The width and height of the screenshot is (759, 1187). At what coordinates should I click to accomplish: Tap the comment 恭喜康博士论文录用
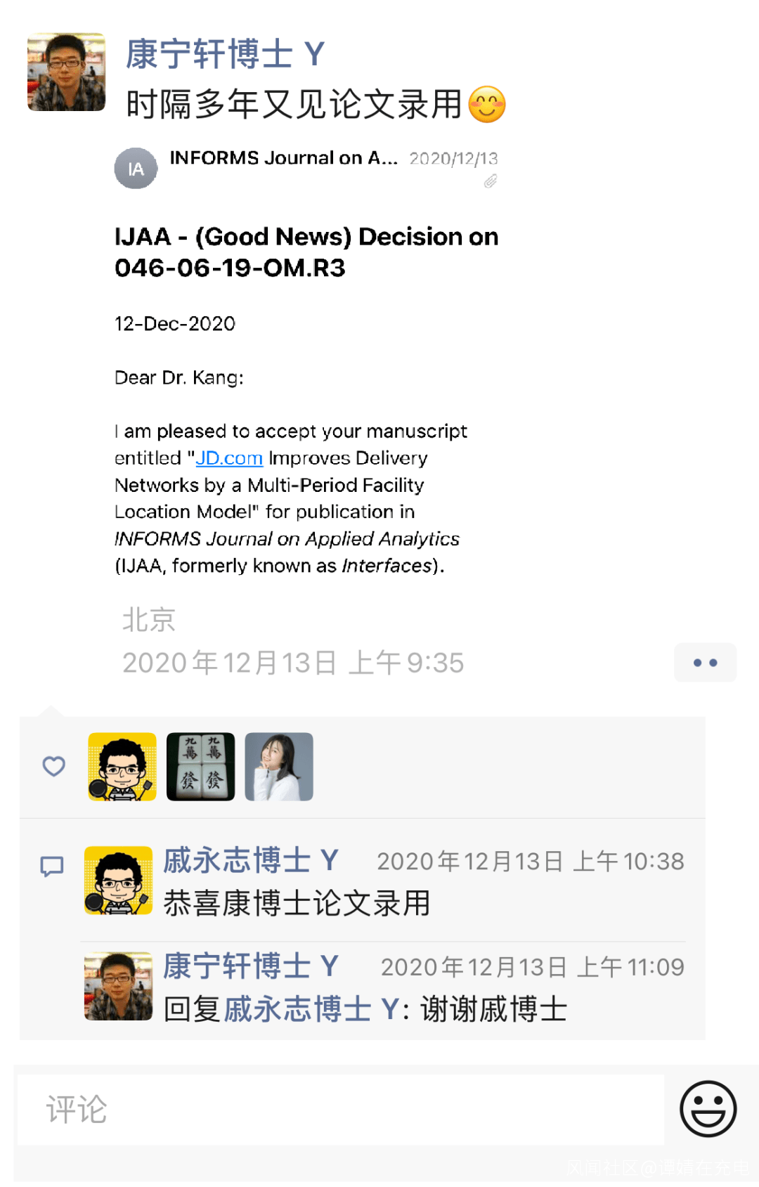point(297,903)
